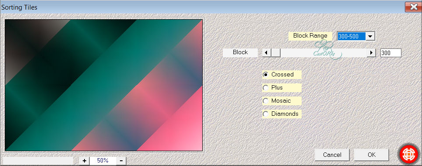Screen dimensions: 422x166
Task: Click the Sorting Tiles title bar
Action: pos(202,7)
